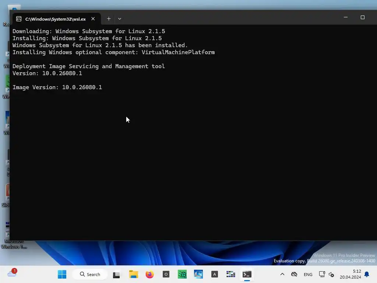Open the dark 'O' app taskbar icon
The height and width of the screenshot is (283, 377).
166,274
